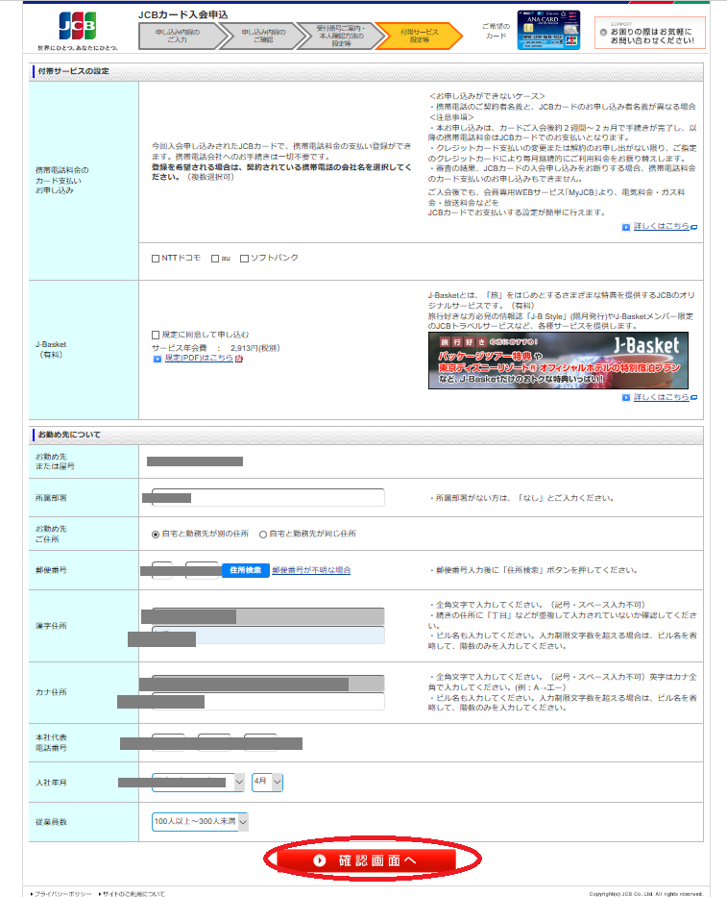
Task: Select the 付帯サービス設定等 step
Action: 419,36
